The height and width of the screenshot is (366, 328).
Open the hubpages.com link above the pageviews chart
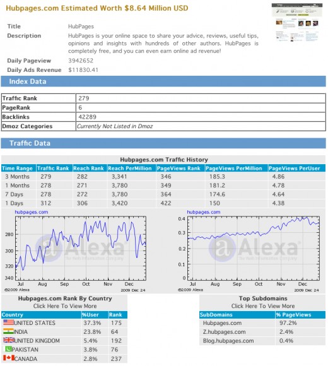tap(204, 212)
